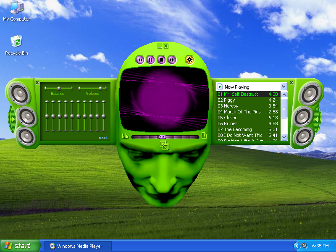Click playlist scrollbar down arrow
336x252 pixels.
(284, 137)
